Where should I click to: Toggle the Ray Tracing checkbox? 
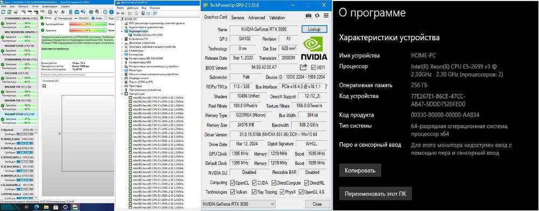pyautogui.click(x=254, y=192)
